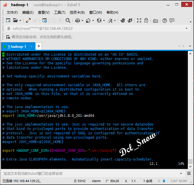Click the file transfer icon

[88, 20]
